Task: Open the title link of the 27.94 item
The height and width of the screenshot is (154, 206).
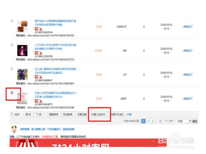Action: pos(55,23)
